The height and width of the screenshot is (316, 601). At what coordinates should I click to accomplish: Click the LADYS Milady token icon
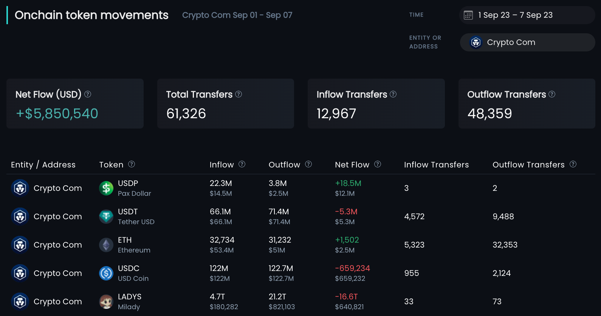pyautogui.click(x=106, y=302)
